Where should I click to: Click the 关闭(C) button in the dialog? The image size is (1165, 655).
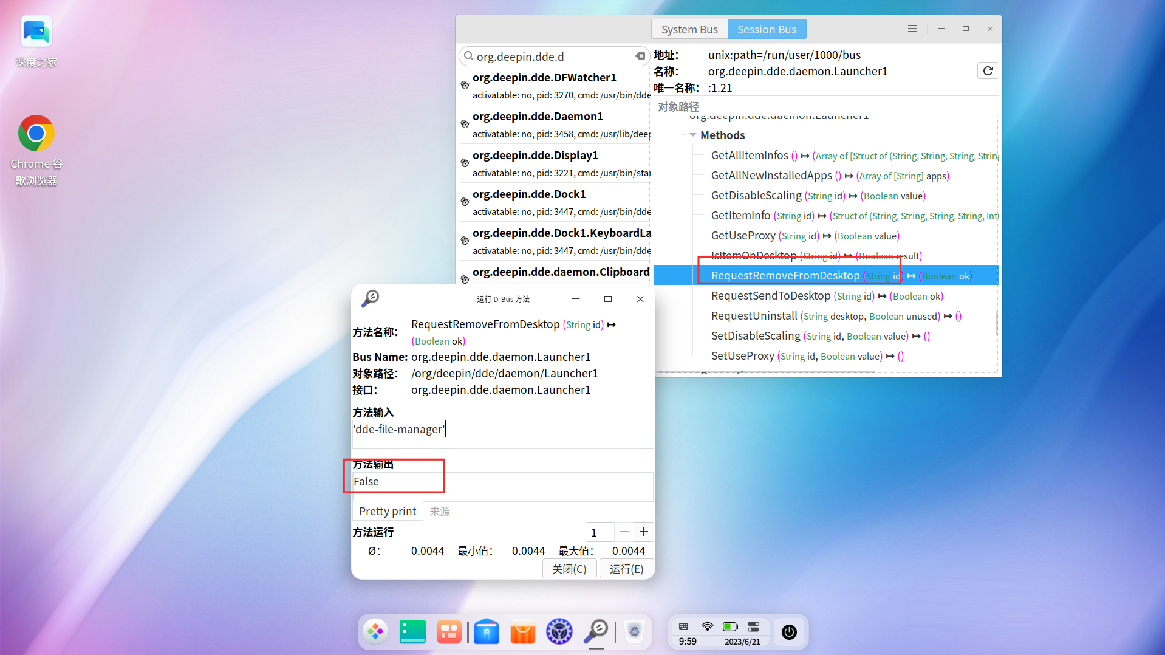tap(569, 569)
